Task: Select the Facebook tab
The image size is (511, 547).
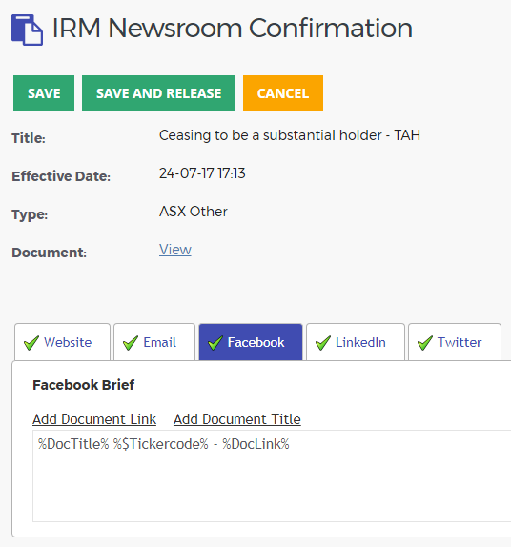Action: click(251, 342)
